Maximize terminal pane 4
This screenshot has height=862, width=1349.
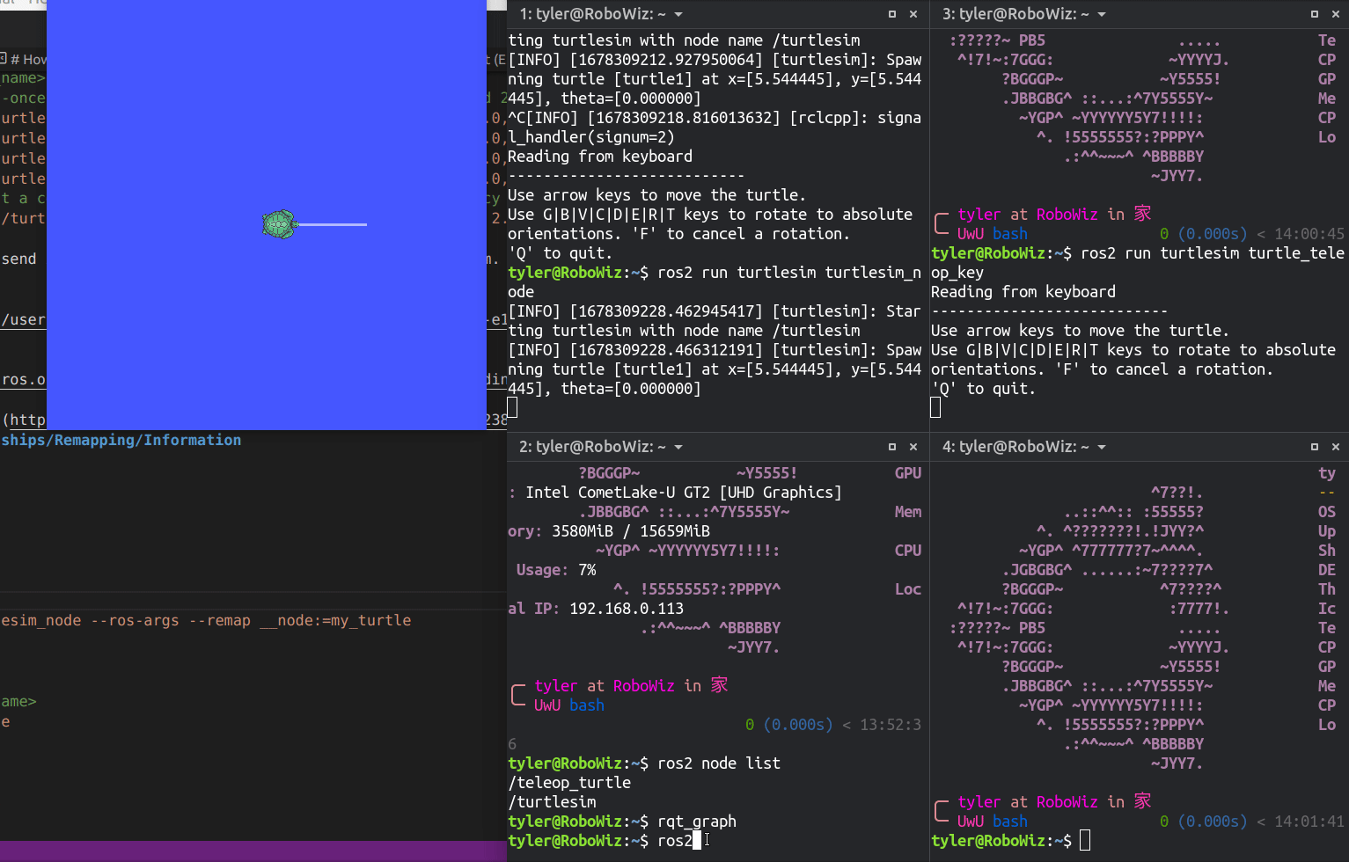pyautogui.click(x=1315, y=447)
